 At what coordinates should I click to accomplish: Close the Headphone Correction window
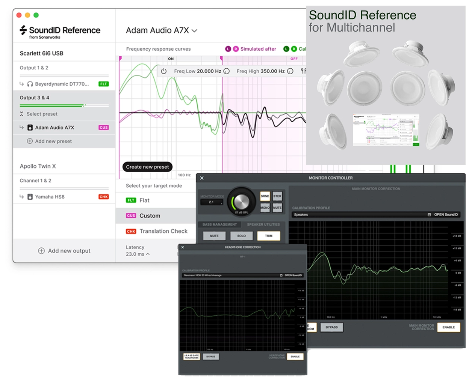coord(183,247)
